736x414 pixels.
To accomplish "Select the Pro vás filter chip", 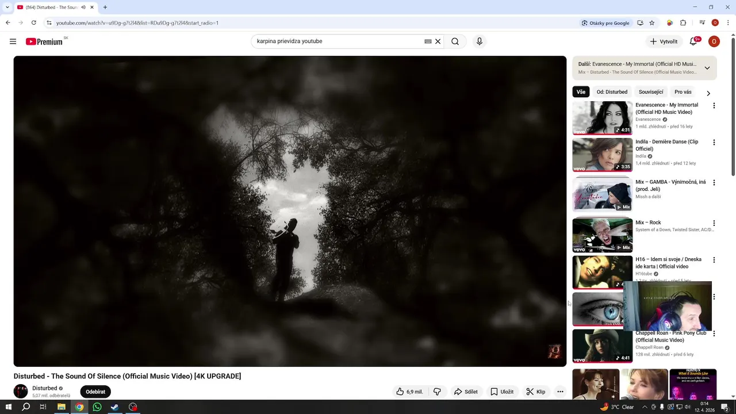I will (683, 92).
